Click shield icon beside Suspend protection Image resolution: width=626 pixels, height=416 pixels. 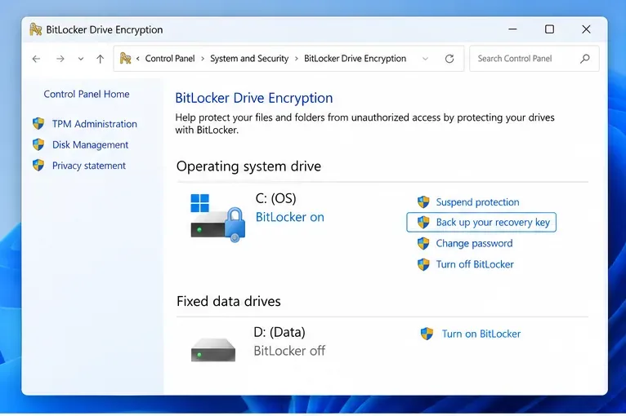[x=423, y=202]
